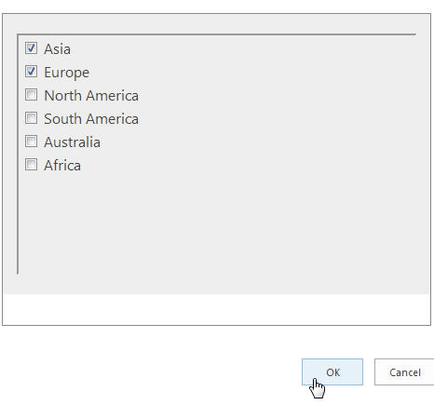Click the South America label text
Screen dimensions: 434x405
pos(91,119)
